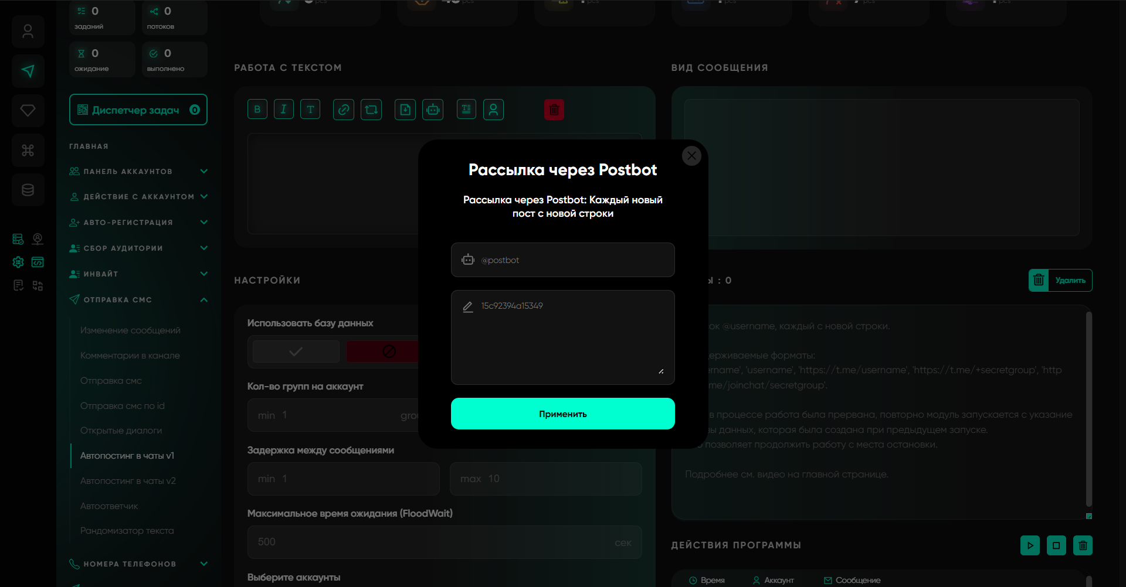Image resolution: width=1126 pixels, height=587 pixels.
Task: Open the database icon in left sidebar
Action: point(28,190)
